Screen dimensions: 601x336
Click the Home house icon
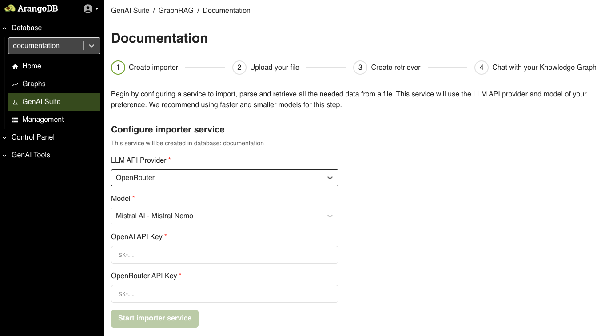pyautogui.click(x=15, y=66)
